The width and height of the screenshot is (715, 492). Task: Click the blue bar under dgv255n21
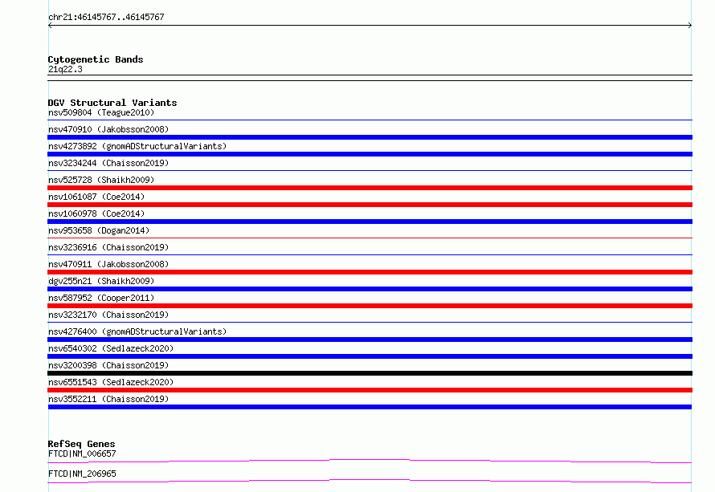coord(370,289)
